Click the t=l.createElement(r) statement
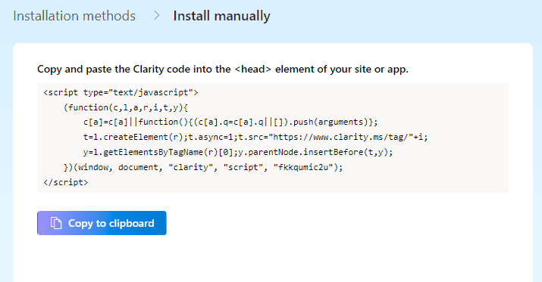This screenshot has width=542, height=282. point(136,137)
